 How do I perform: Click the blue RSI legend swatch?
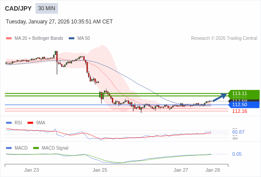click(x=9, y=123)
